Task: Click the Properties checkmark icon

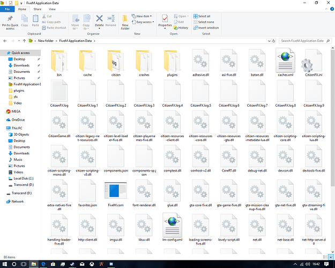Action: click(165, 19)
